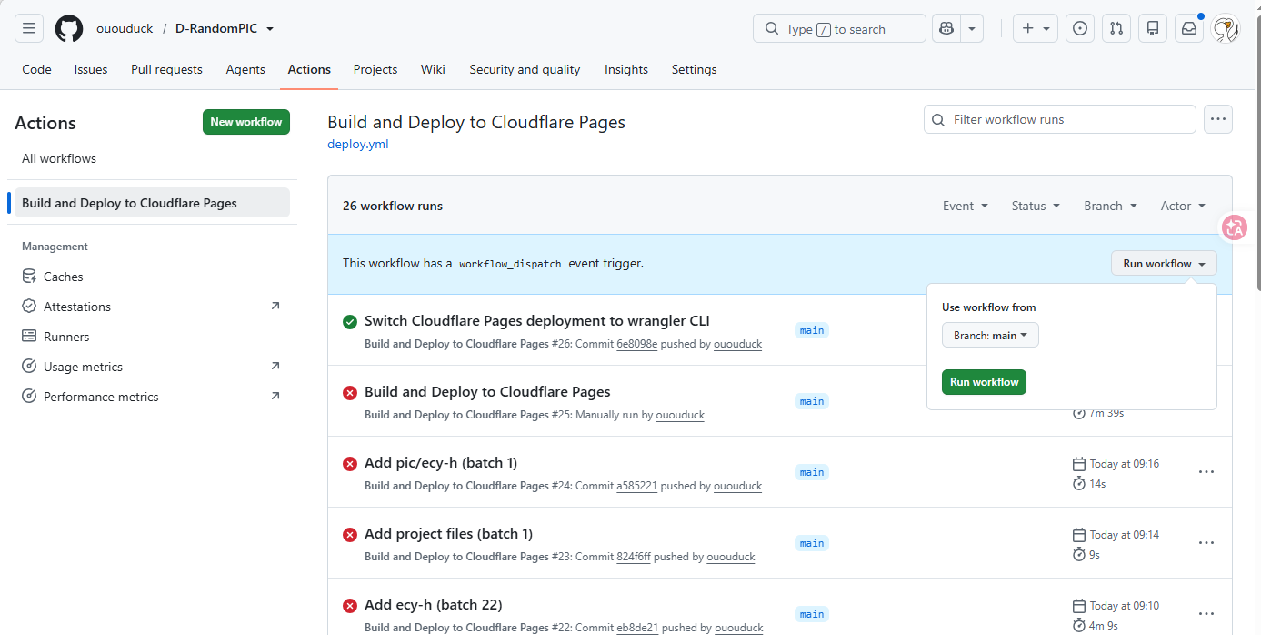Click the magnifier icon in the top search box
This screenshot has height=635, width=1261.
(x=772, y=29)
